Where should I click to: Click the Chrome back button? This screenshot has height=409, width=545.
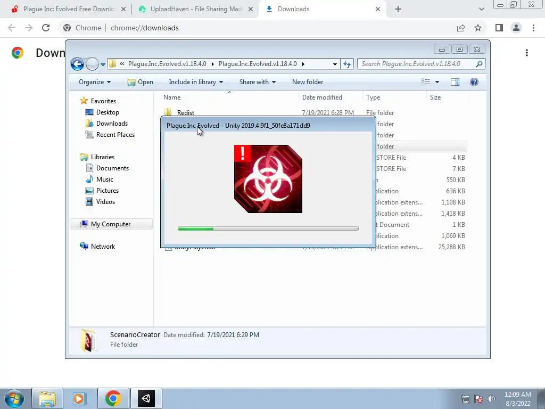click(12, 28)
